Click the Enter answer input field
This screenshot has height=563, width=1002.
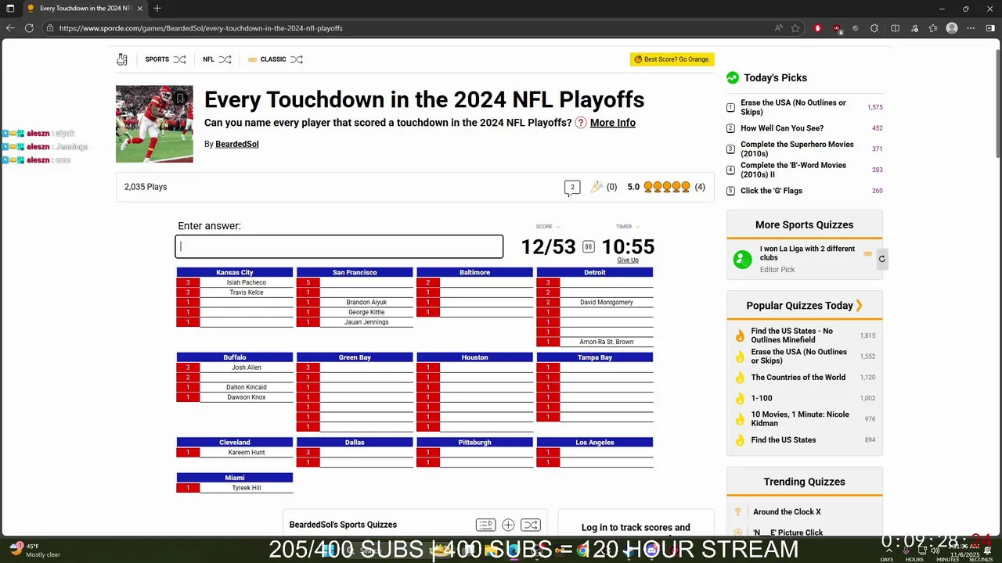[339, 247]
